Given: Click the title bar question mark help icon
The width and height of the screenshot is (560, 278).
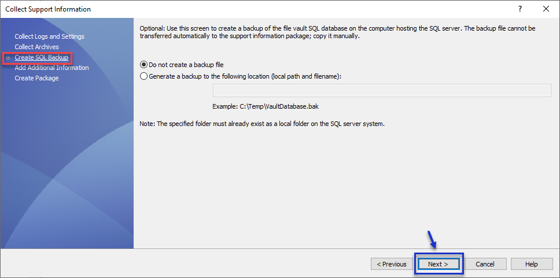Looking at the screenshot, I should pyautogui.click(x=520, y=9).
